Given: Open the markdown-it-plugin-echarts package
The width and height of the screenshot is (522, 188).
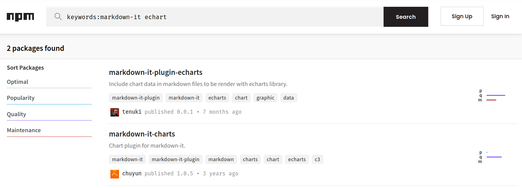Looking at the screenshot, I should pyautogui.click(x=155, y=72).
